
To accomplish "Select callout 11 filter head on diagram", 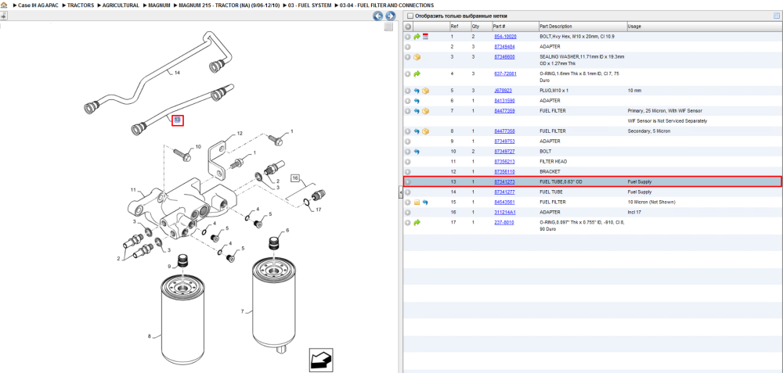I will tap(133, 190).
